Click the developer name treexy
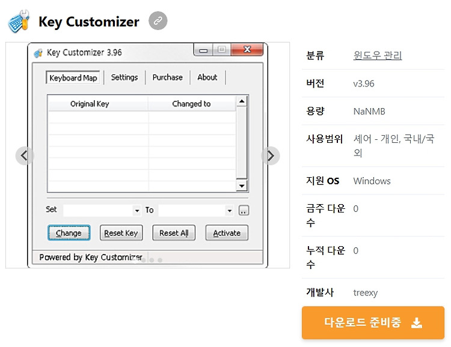The height and width of the screenshot is (347, 451). click(365, 293)
